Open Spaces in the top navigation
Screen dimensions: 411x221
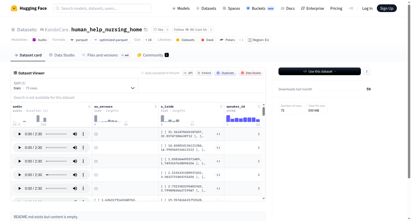(x=231, y=8)
